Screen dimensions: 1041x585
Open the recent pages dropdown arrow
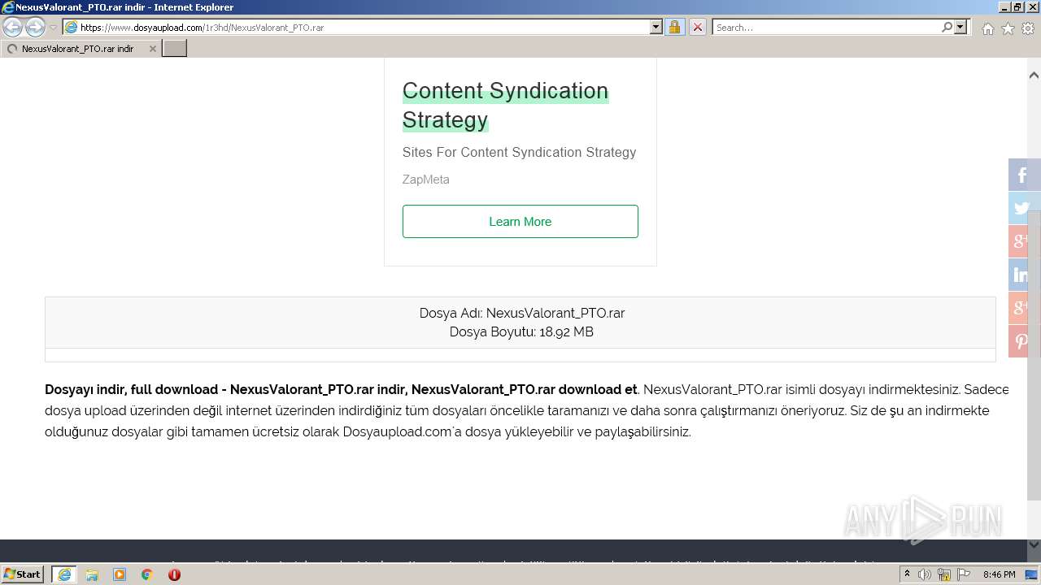pos(54,28)
